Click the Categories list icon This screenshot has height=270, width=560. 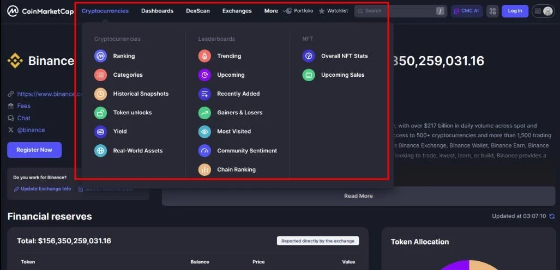[x=101, y=75]
